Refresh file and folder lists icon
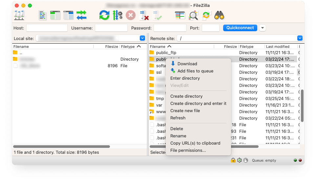Viewport: 317px width, 180px height. 104,15
